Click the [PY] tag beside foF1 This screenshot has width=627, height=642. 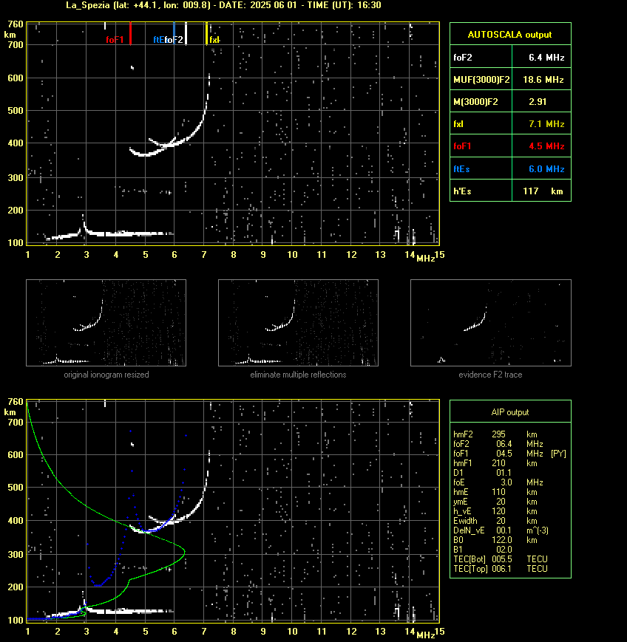(x=558, y=454)
